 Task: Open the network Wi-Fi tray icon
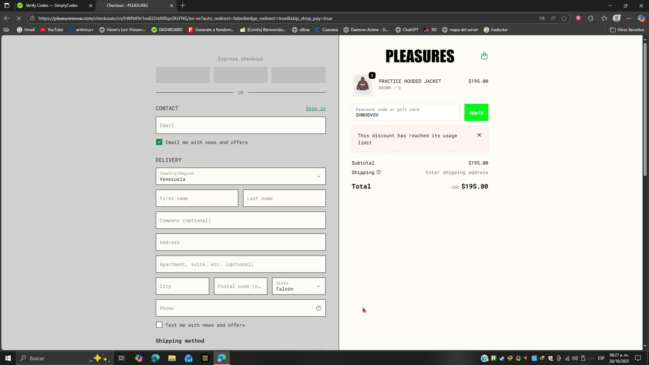click(567, 358)
